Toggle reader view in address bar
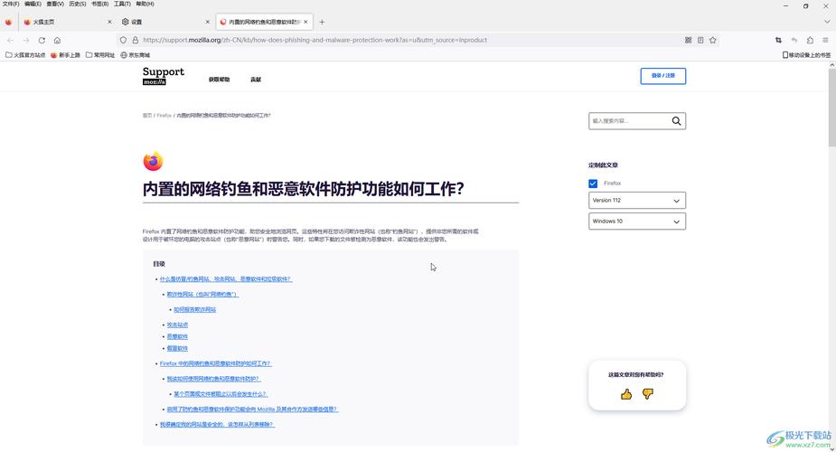 click(700, 40)
